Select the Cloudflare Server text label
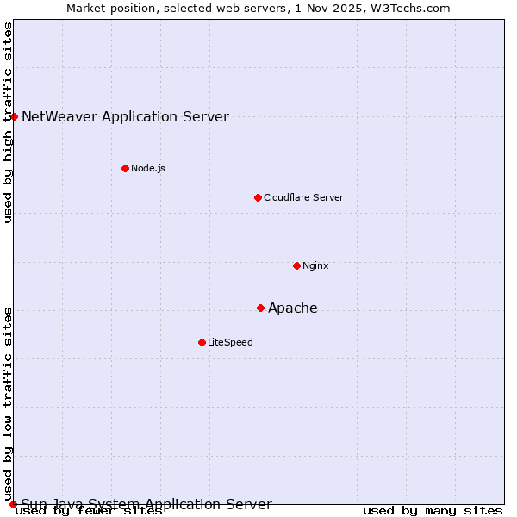517x517 pixels. (303, 197)
